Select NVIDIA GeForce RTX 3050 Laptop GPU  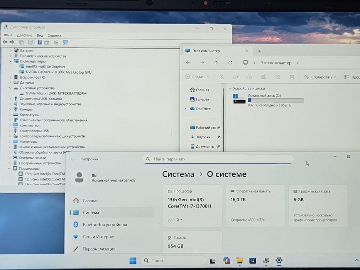click(59, 72)
